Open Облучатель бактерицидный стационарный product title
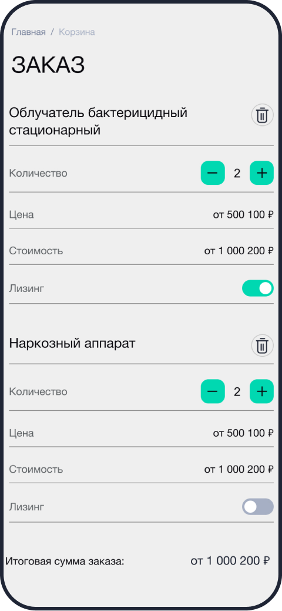This screenshot has width=282, height=611. [x=98, y=121]
